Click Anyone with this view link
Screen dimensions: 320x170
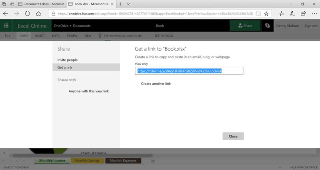pyautogui.click(x=88, y=91)
